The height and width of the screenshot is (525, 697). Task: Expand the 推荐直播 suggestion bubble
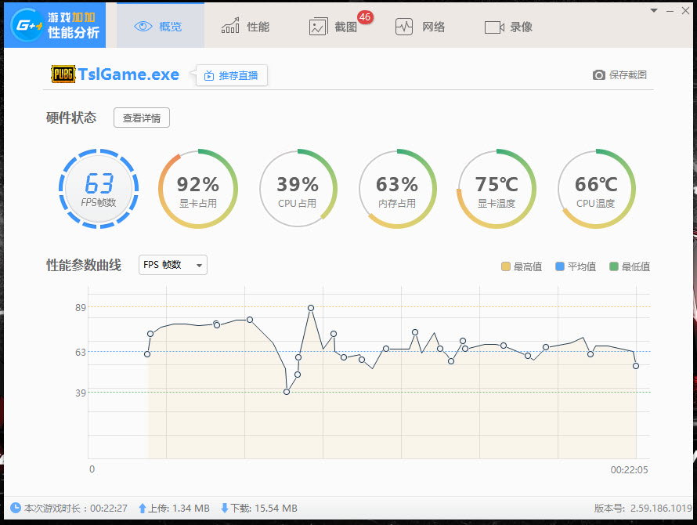pos(231,75)
